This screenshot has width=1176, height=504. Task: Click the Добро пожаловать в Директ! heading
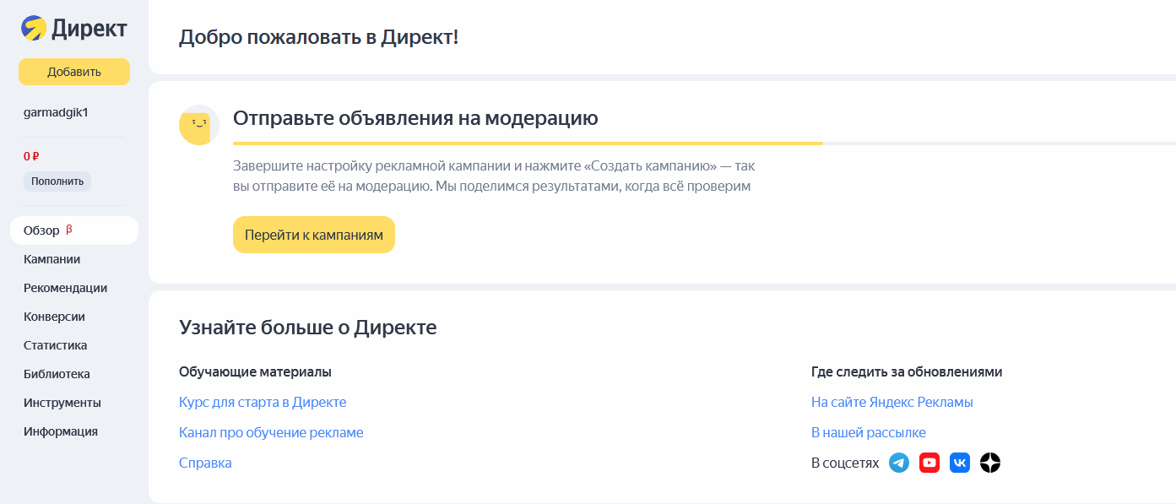(x=319, y=37)
